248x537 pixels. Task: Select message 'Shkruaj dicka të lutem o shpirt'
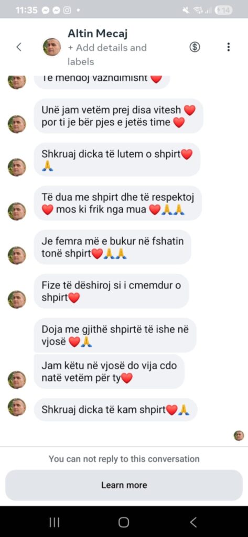coord(117,159)
